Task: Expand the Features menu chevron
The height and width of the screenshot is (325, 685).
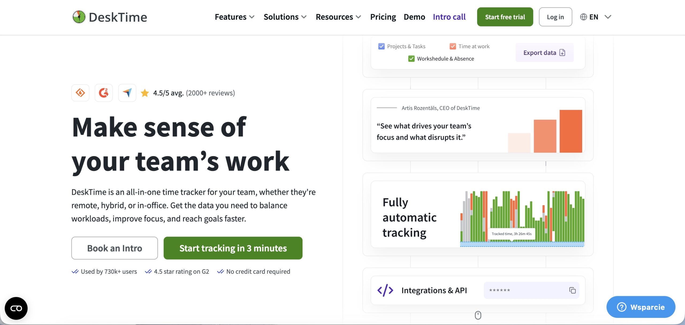Action: 252,17
